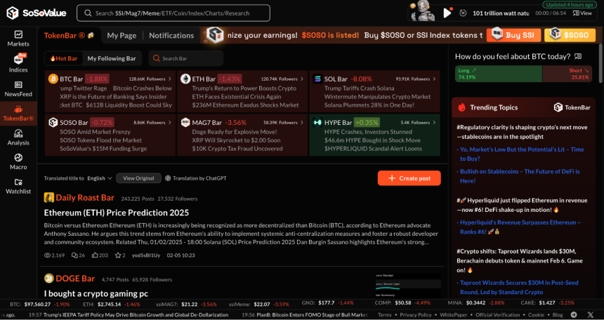
Task: Click the BTC sentiment info book icon
Action: tap(578, 56)
